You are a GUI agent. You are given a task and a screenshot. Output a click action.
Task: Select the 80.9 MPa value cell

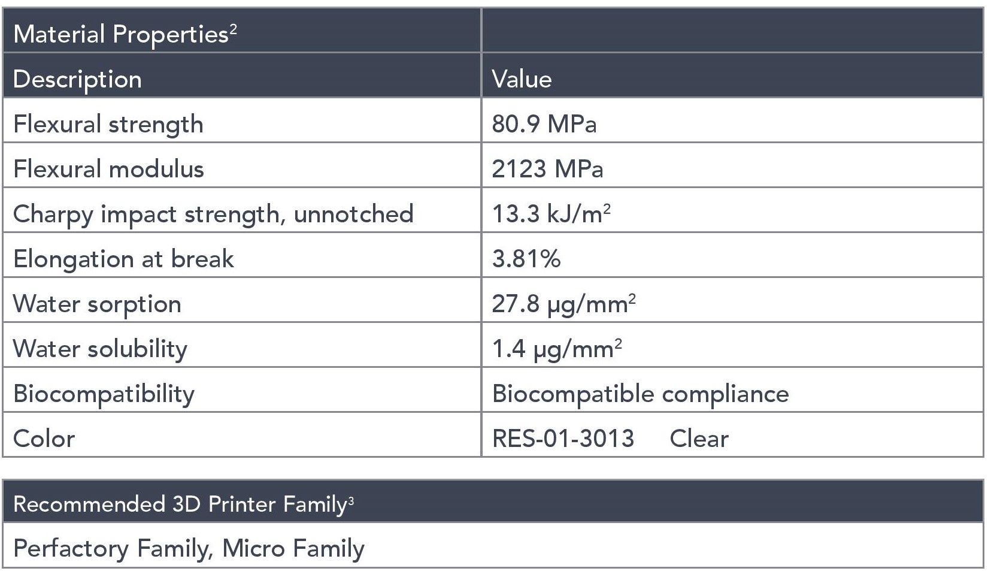(x=544, y=124)
